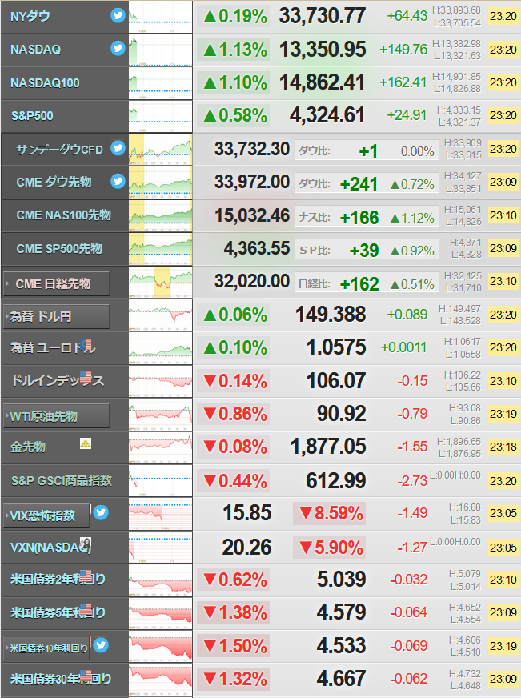
Task: Click the US flag icon on 米国債券30年利回り
Action: click(86, 675)
